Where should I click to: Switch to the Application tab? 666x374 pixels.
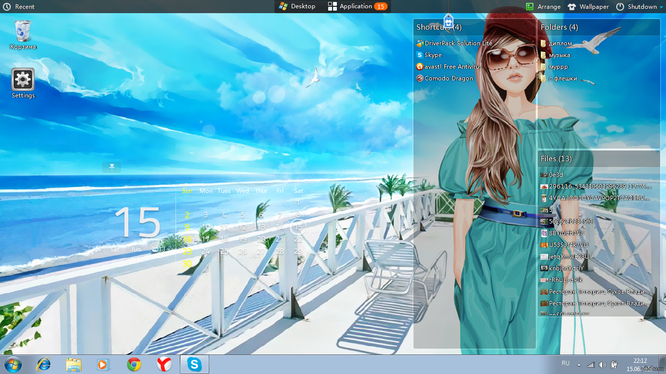tap(356, 6)
